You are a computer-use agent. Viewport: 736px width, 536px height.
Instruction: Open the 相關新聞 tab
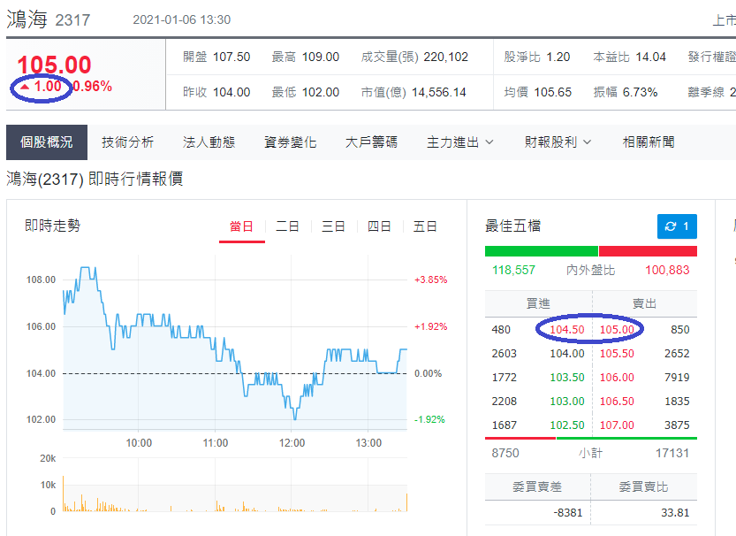649,142
